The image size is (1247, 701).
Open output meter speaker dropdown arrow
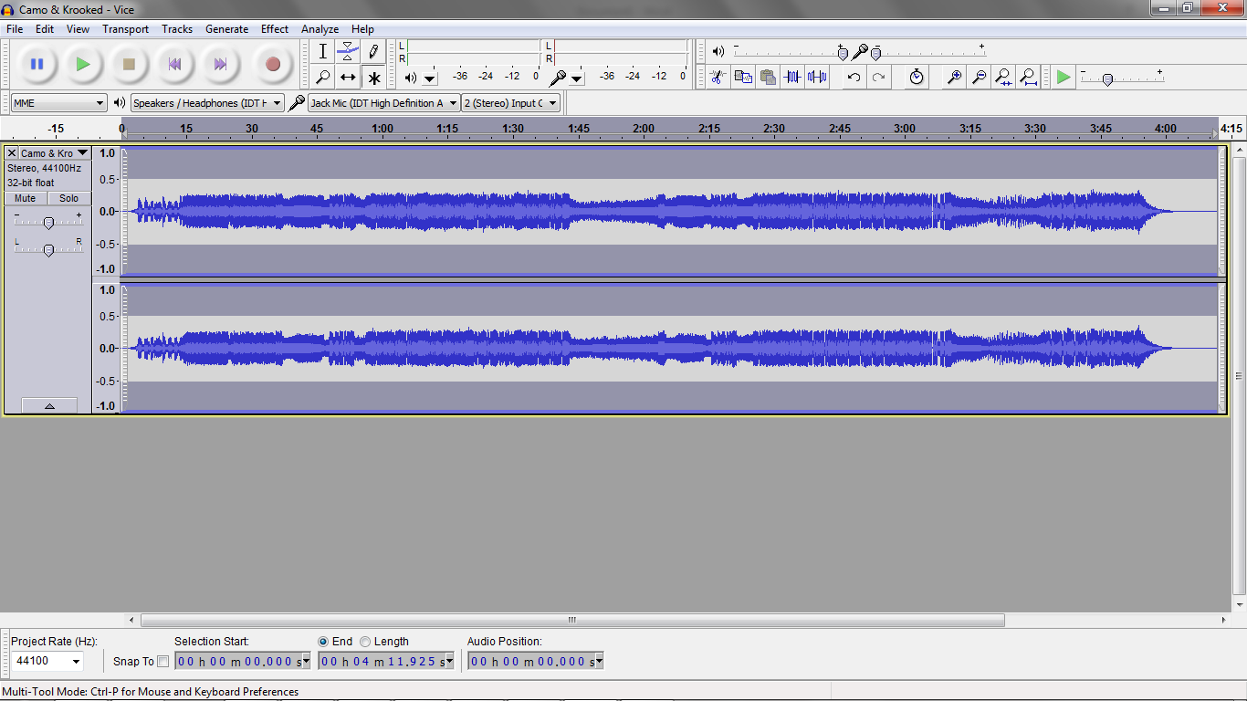point(430,78)
